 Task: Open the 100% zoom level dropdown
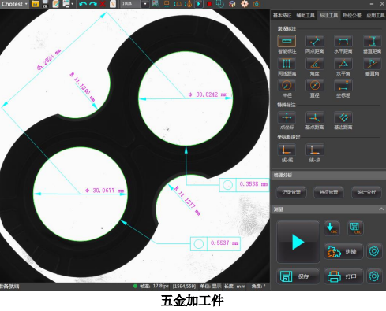145,4
